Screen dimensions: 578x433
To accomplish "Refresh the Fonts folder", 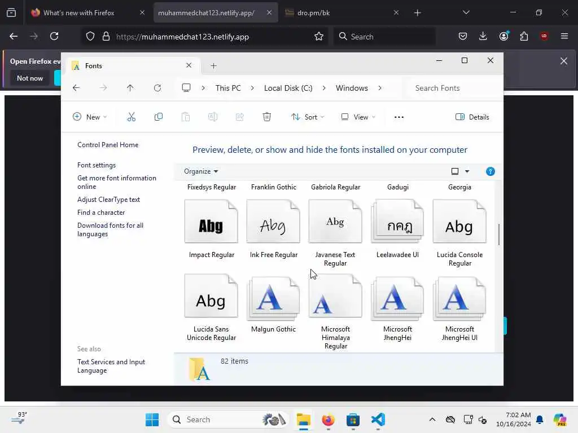I will (157, 88).
